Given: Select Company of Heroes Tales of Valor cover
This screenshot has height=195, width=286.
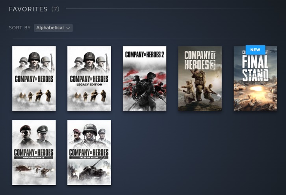Looking at the screenshot, I should [89, 153].
